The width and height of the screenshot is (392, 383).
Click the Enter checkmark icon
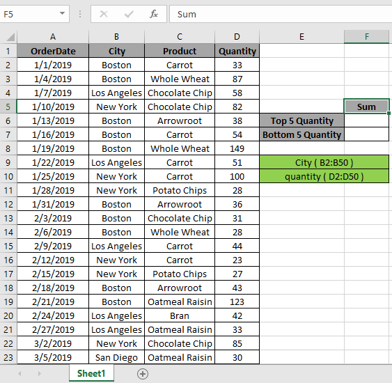[129, 14]
